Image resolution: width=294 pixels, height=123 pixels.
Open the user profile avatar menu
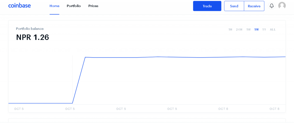(282, 6)
